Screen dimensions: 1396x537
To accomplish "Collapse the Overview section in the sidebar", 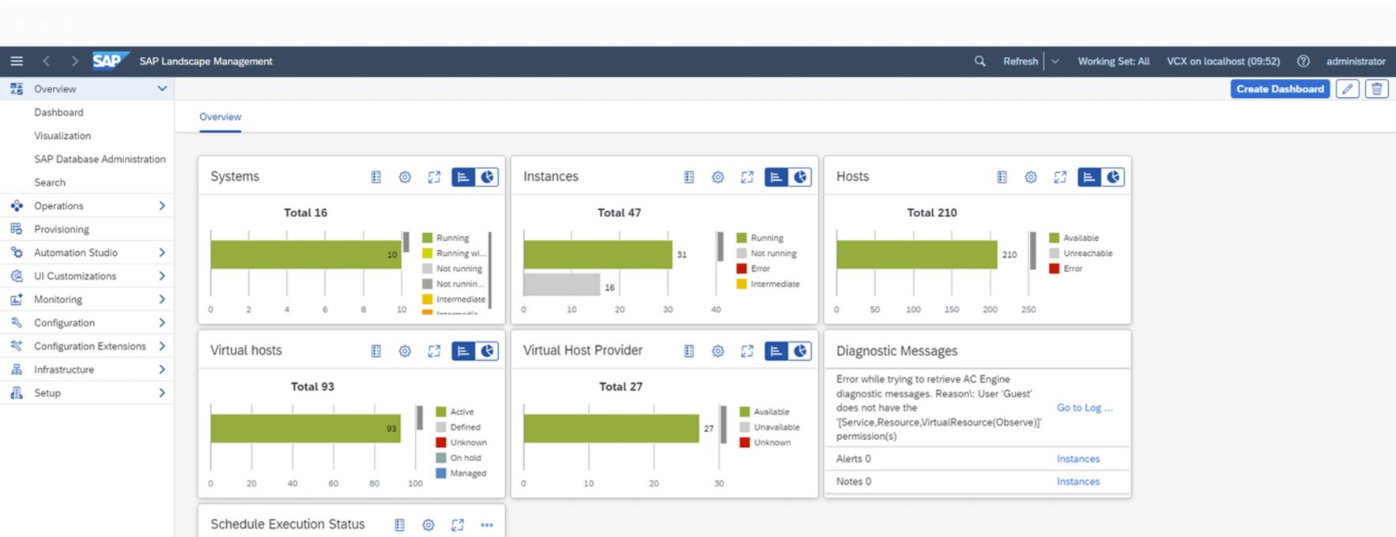I will 162,88.
